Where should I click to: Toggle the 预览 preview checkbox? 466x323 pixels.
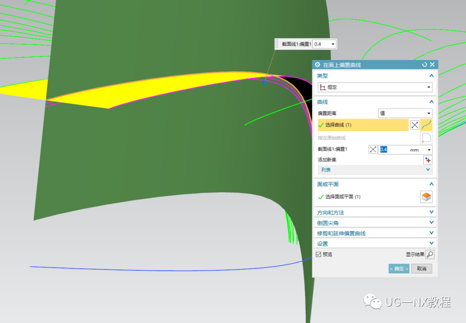(318, 254)
